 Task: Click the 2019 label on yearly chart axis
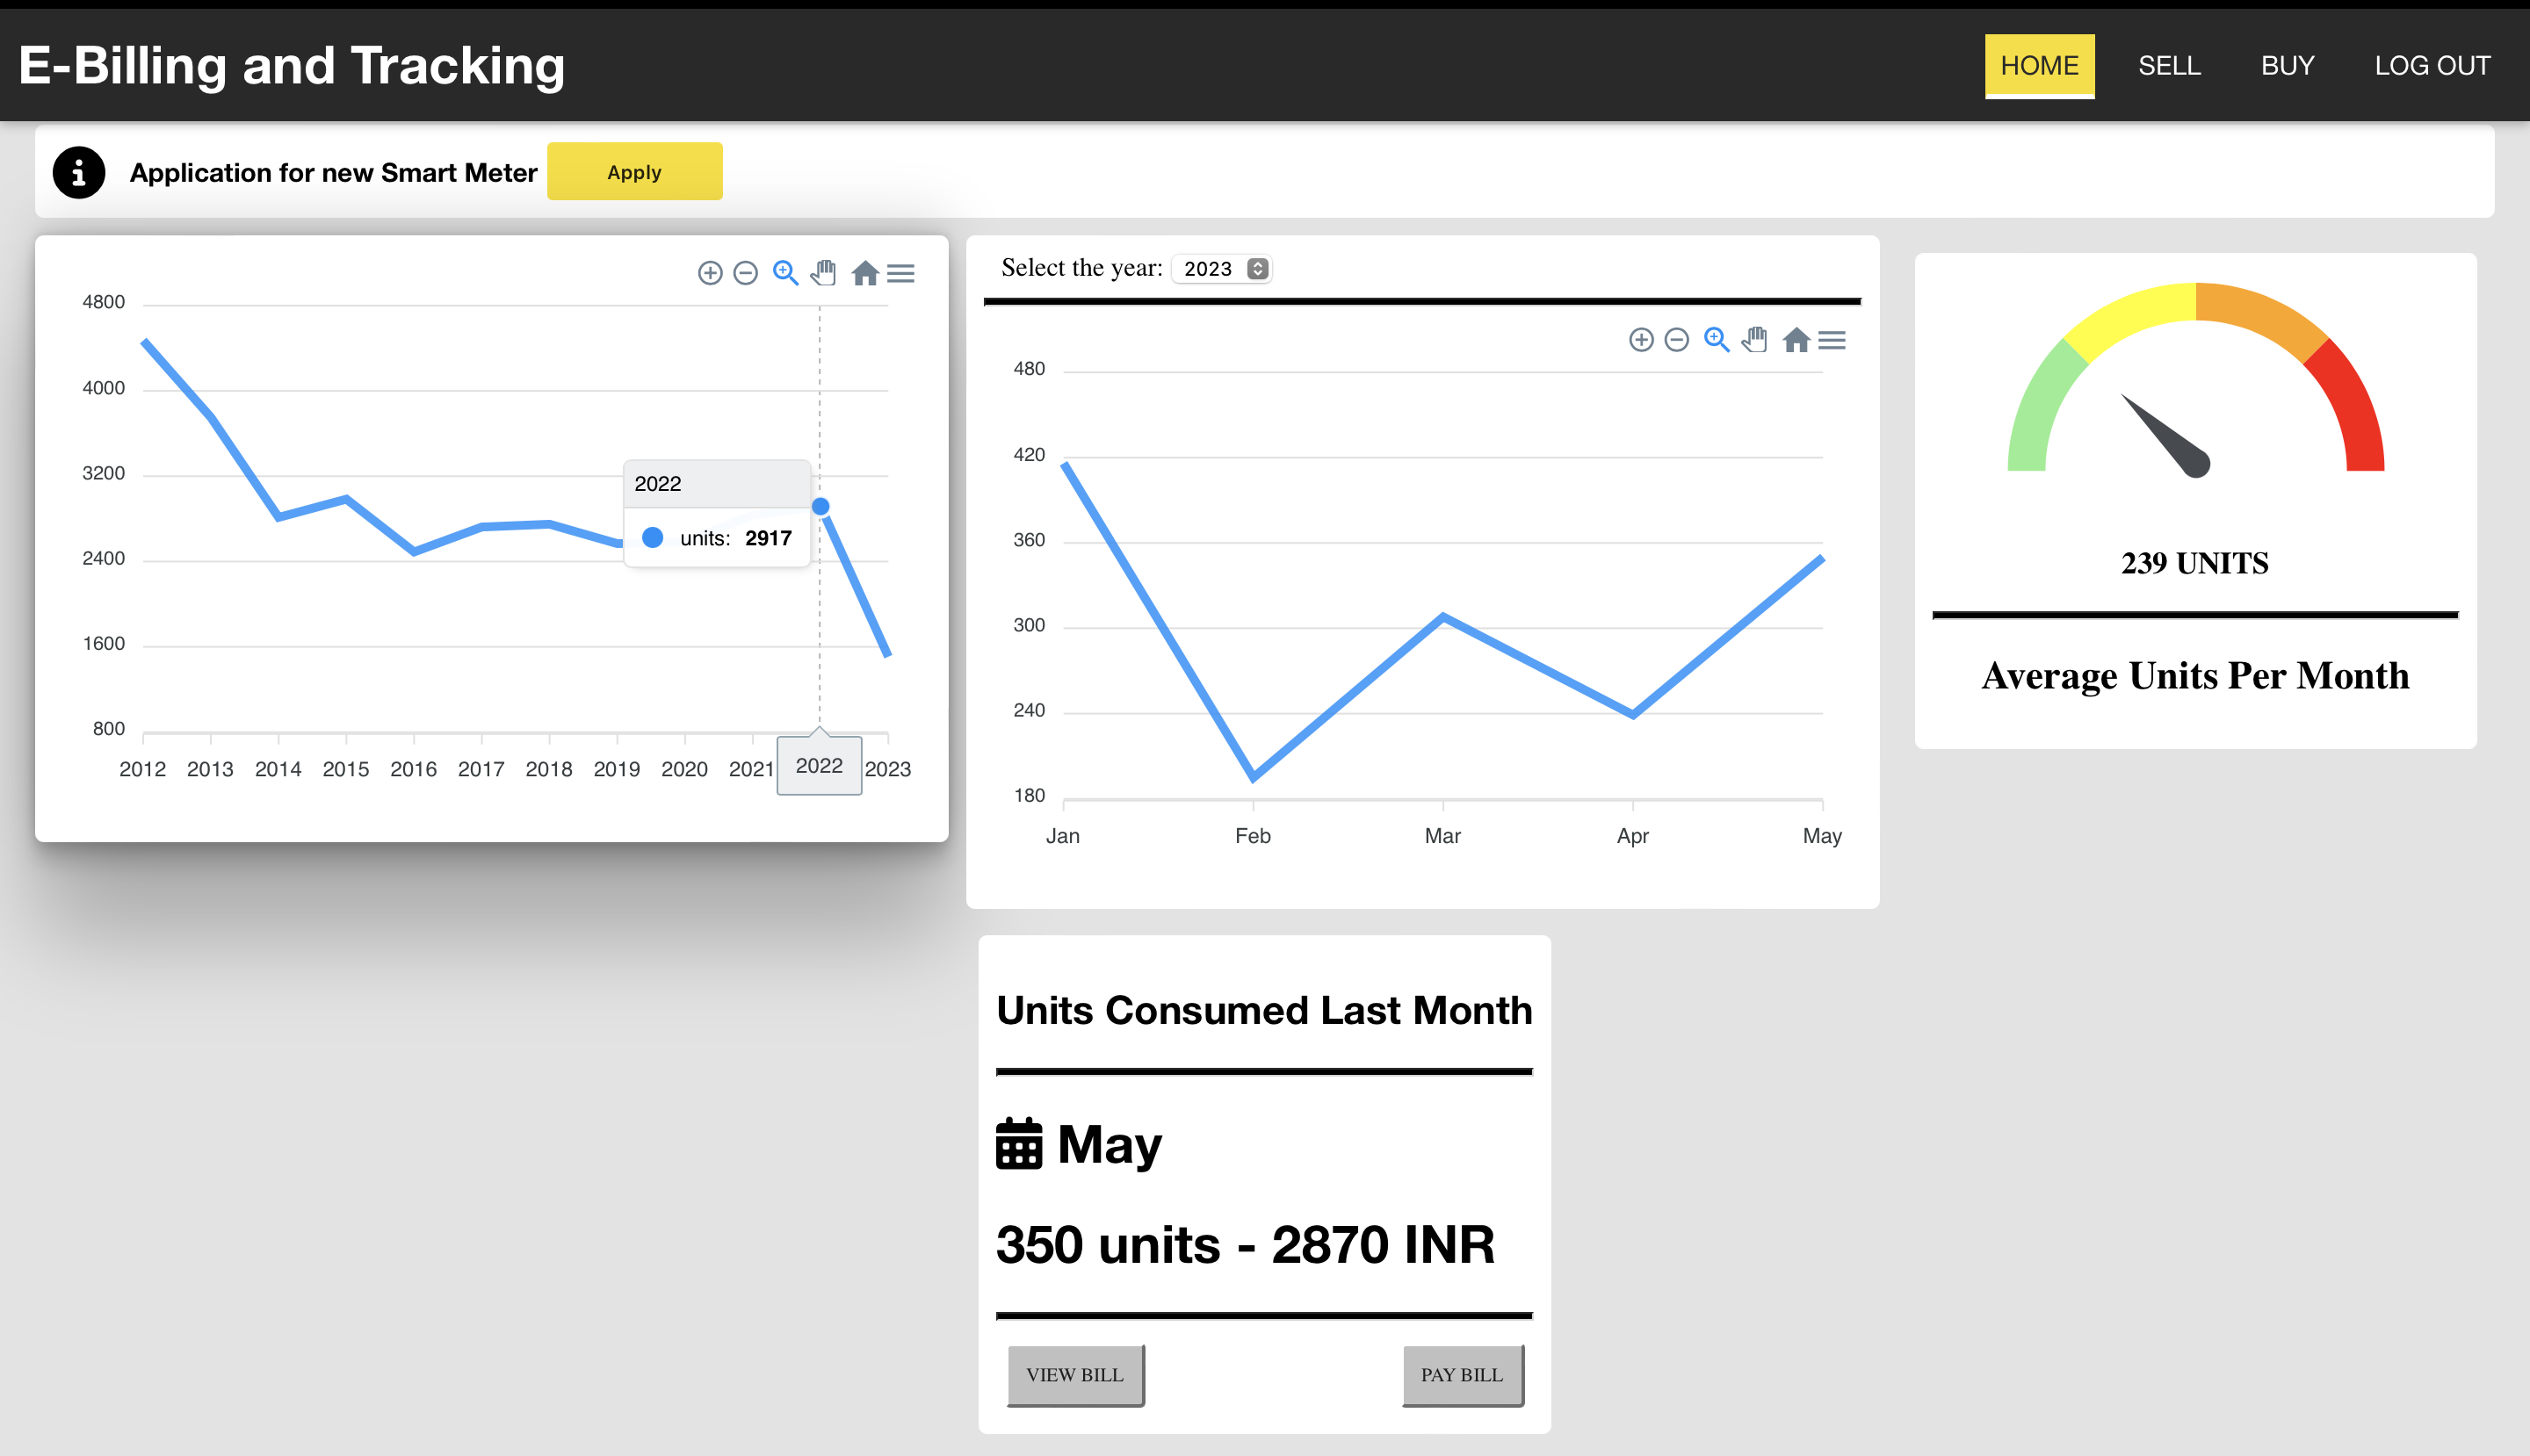616,769
